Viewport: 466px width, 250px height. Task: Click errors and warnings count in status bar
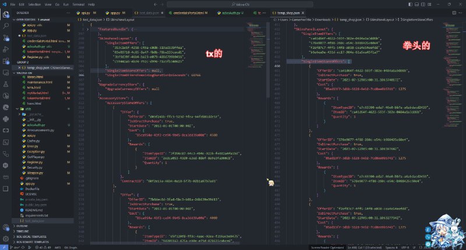(x=43, y=247)
